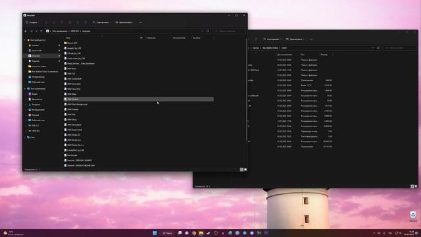Open Сортировать dropdown in the back window

[x=272, y=39]
